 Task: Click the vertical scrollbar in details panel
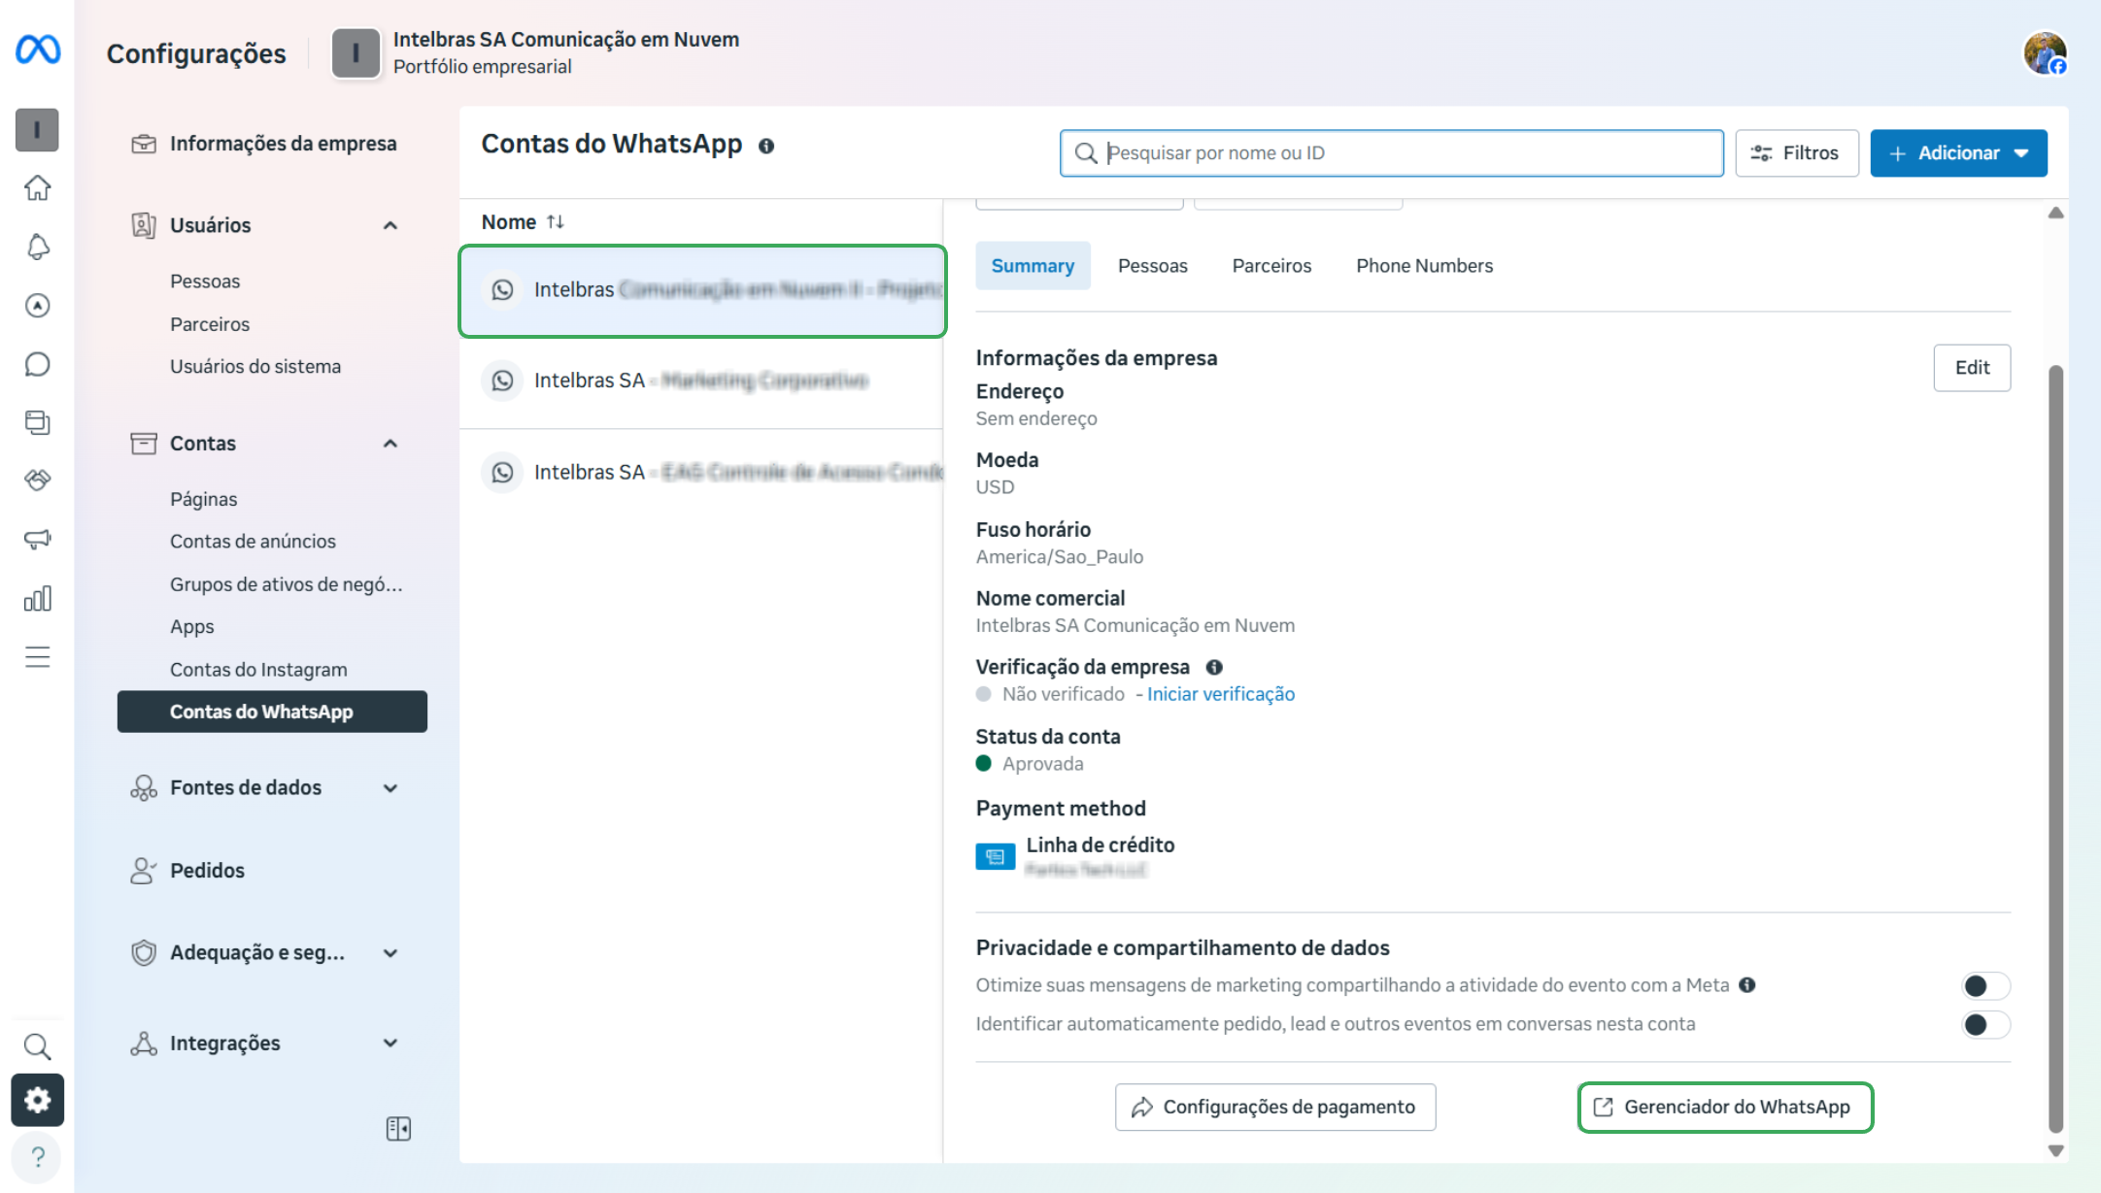coord(2055,747)
